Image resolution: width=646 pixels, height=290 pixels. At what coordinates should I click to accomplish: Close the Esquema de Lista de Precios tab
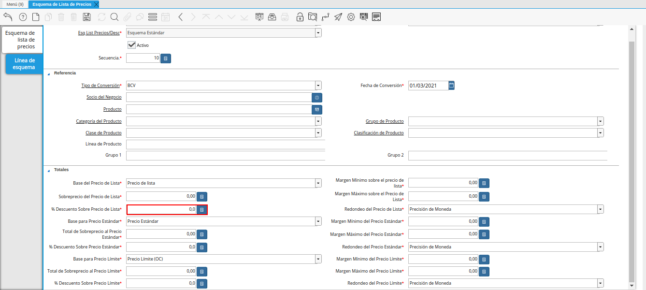(x=96, y=4)
